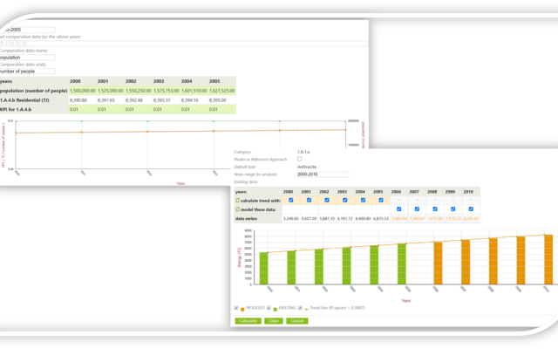558x349 pixels.
Task: Click refresh icon beside 'calculate trend with'
Action: tap(237, 201)
